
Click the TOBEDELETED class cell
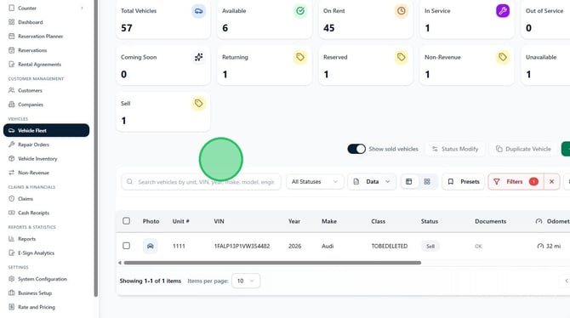coord(390,246)
